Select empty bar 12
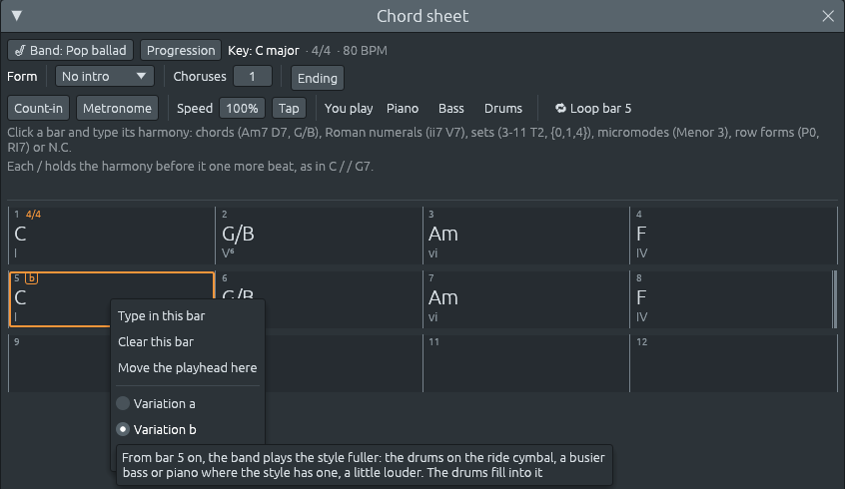This screenshot has height=489, width=845. coord(733,363)
